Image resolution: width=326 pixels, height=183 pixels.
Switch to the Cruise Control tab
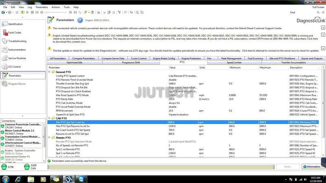tap(139, 59)
